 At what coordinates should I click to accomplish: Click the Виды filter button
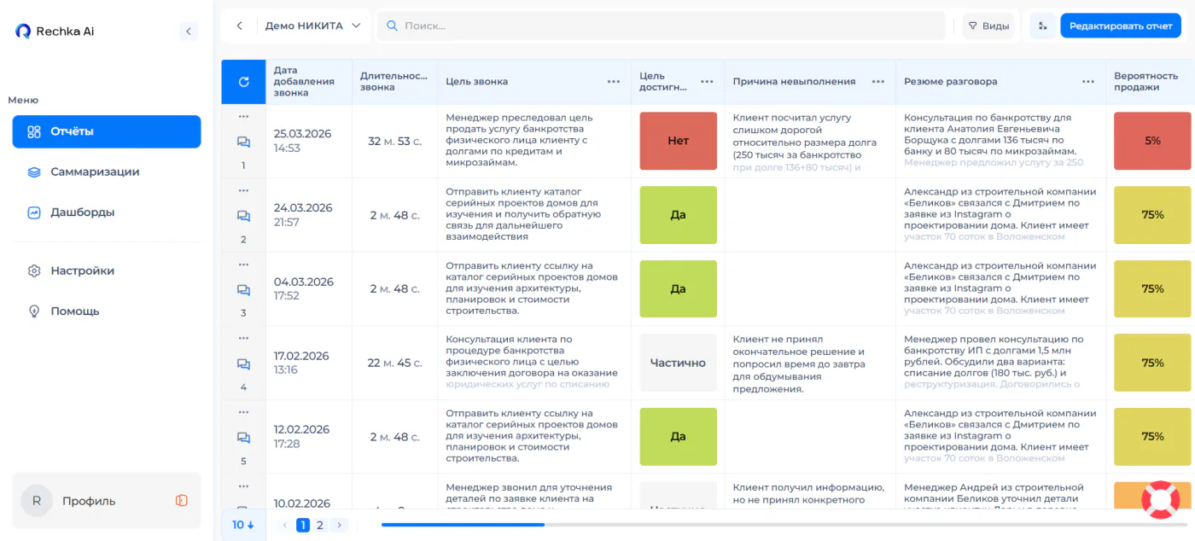click(x=988, y=26)
